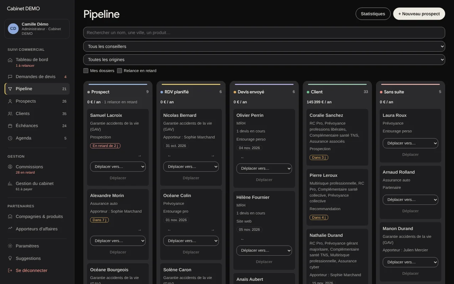Click the + Nouveau prospect button

[419, 14]
